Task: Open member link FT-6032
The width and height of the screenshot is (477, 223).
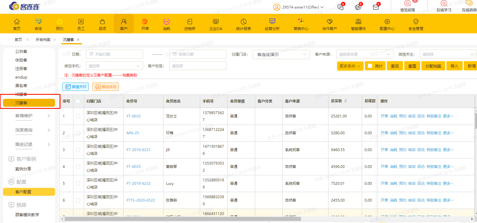Action: pos(134,116)
